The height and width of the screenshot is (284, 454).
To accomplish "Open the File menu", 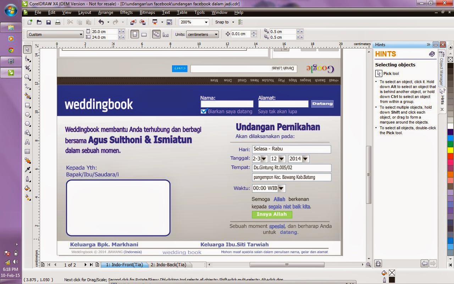I will (x=38, y=12).
